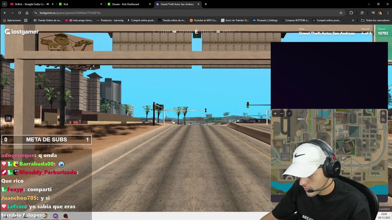Click the lostgamer logo
Image resolution: width=392 pixels, height=220 pixels.
pyautogui.click(x=21, y=32)
